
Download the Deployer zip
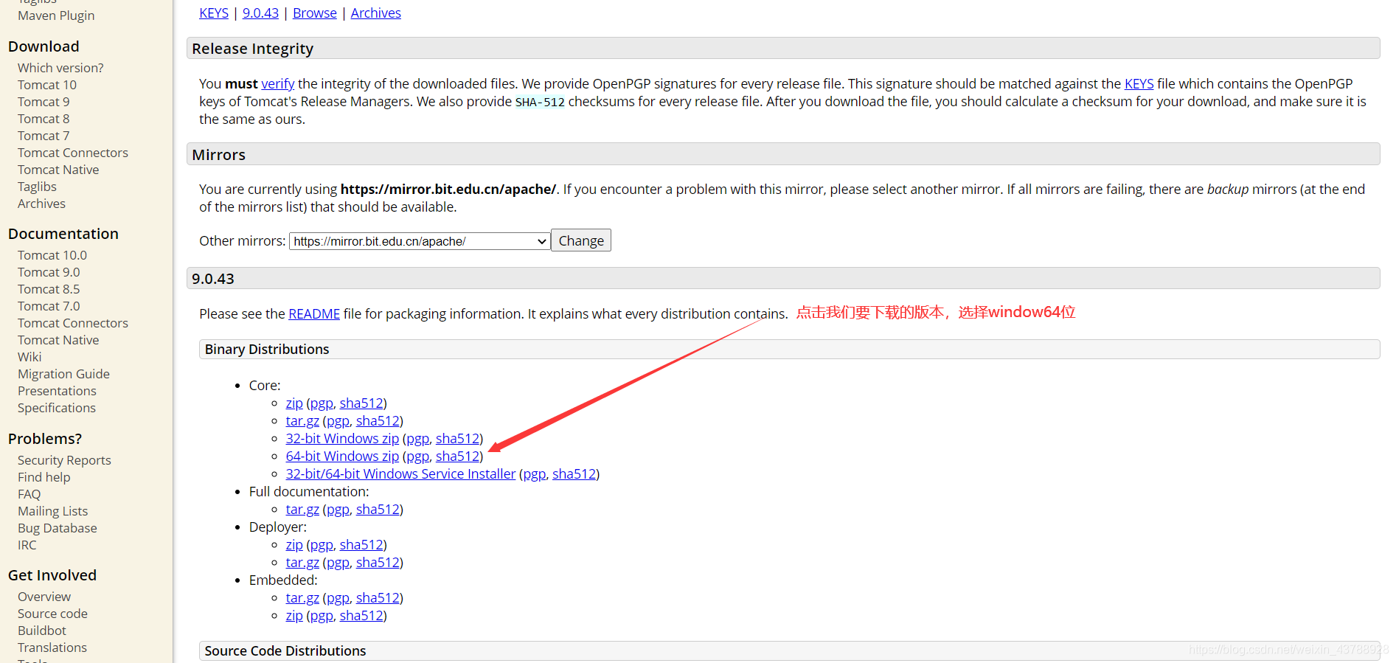(x=294, y=545)
